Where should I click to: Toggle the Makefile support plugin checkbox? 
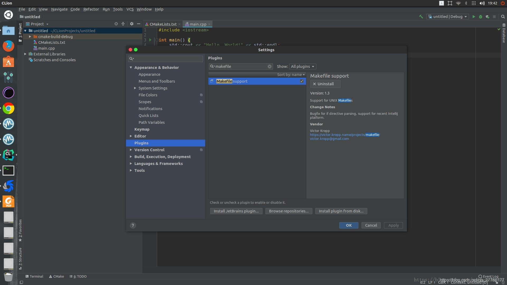[x=302, y=81]
